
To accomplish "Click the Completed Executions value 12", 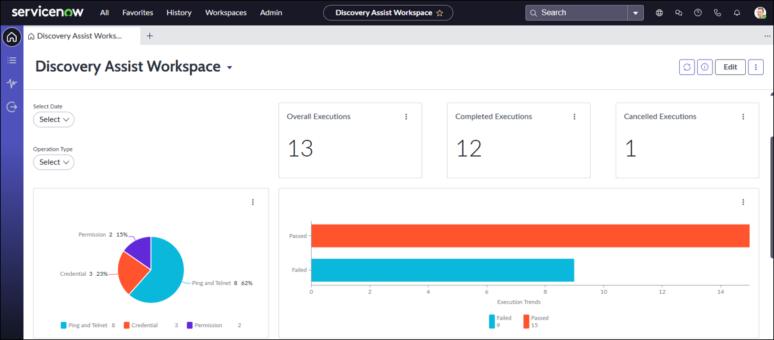I will (469, 148).
